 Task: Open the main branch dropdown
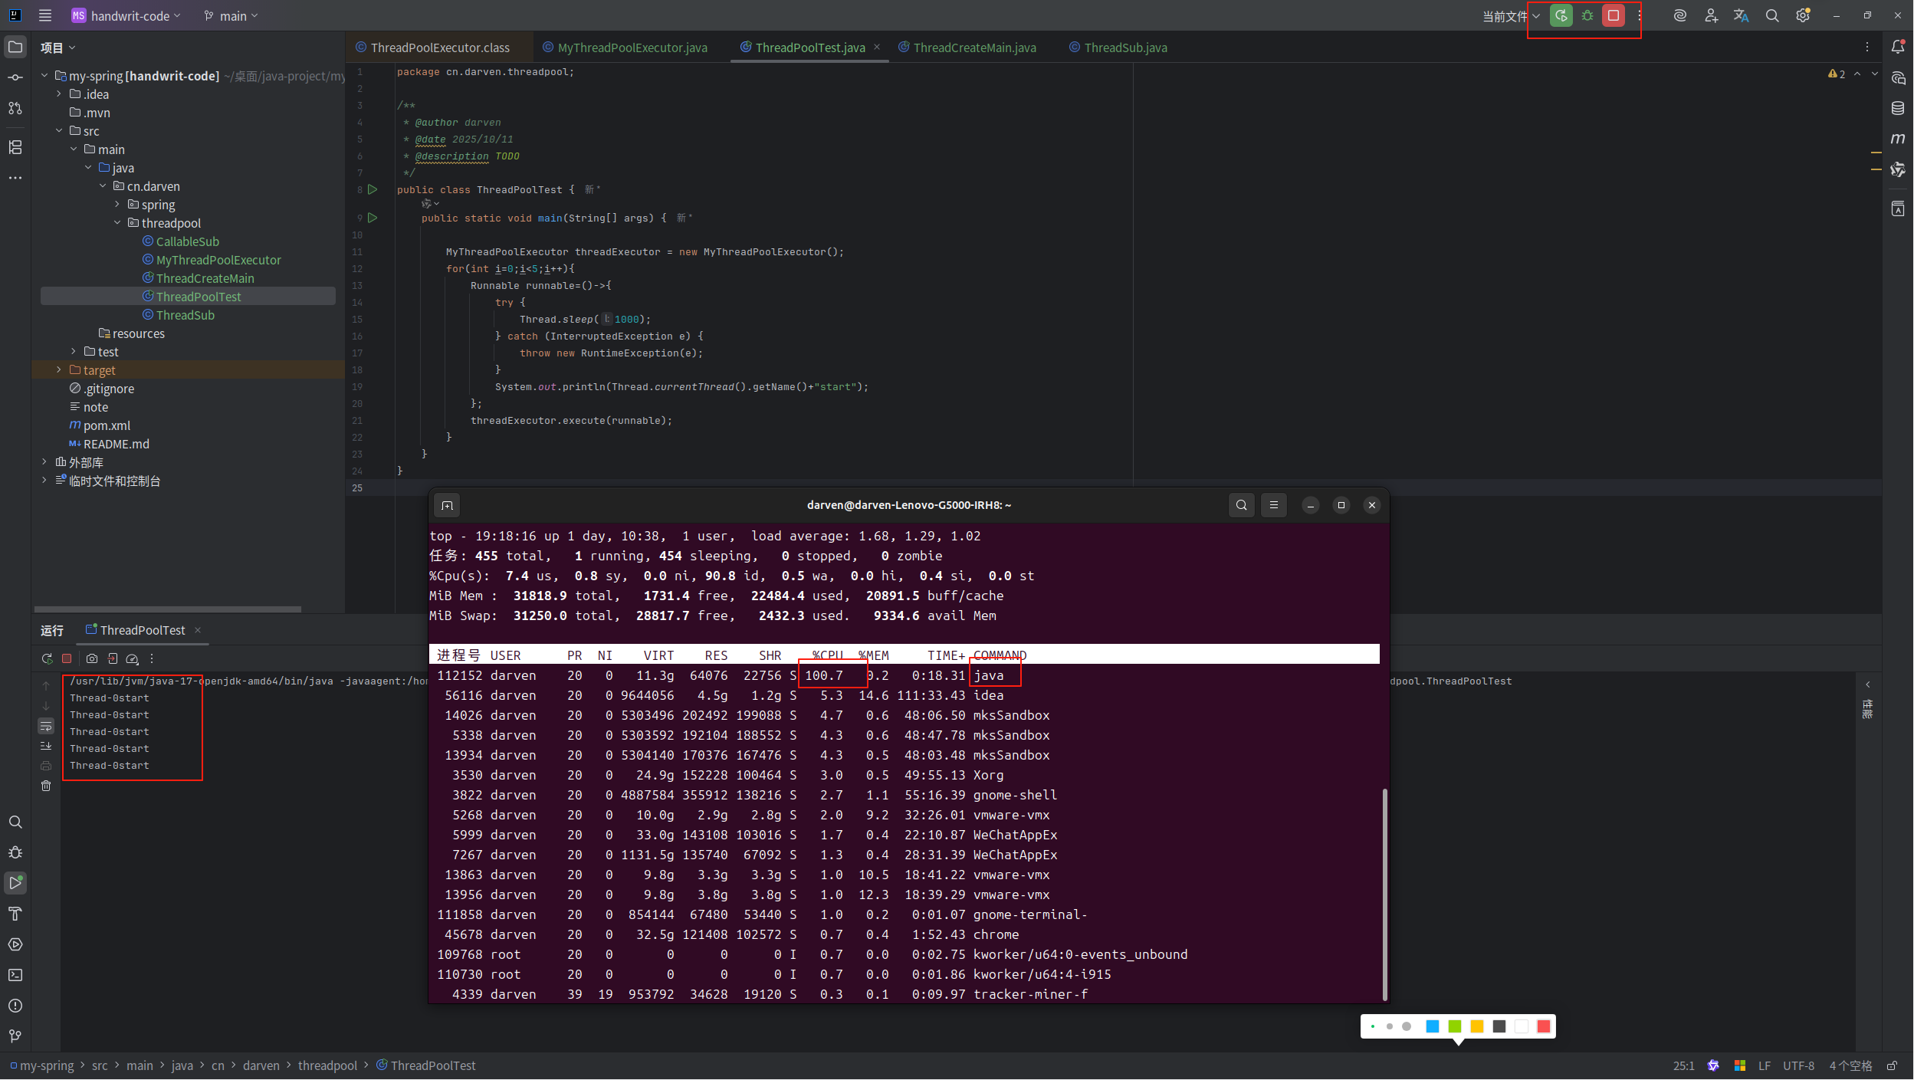[x=232, y=15]
